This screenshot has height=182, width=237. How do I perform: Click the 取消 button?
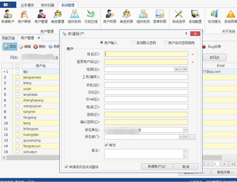tap(186, 167)
